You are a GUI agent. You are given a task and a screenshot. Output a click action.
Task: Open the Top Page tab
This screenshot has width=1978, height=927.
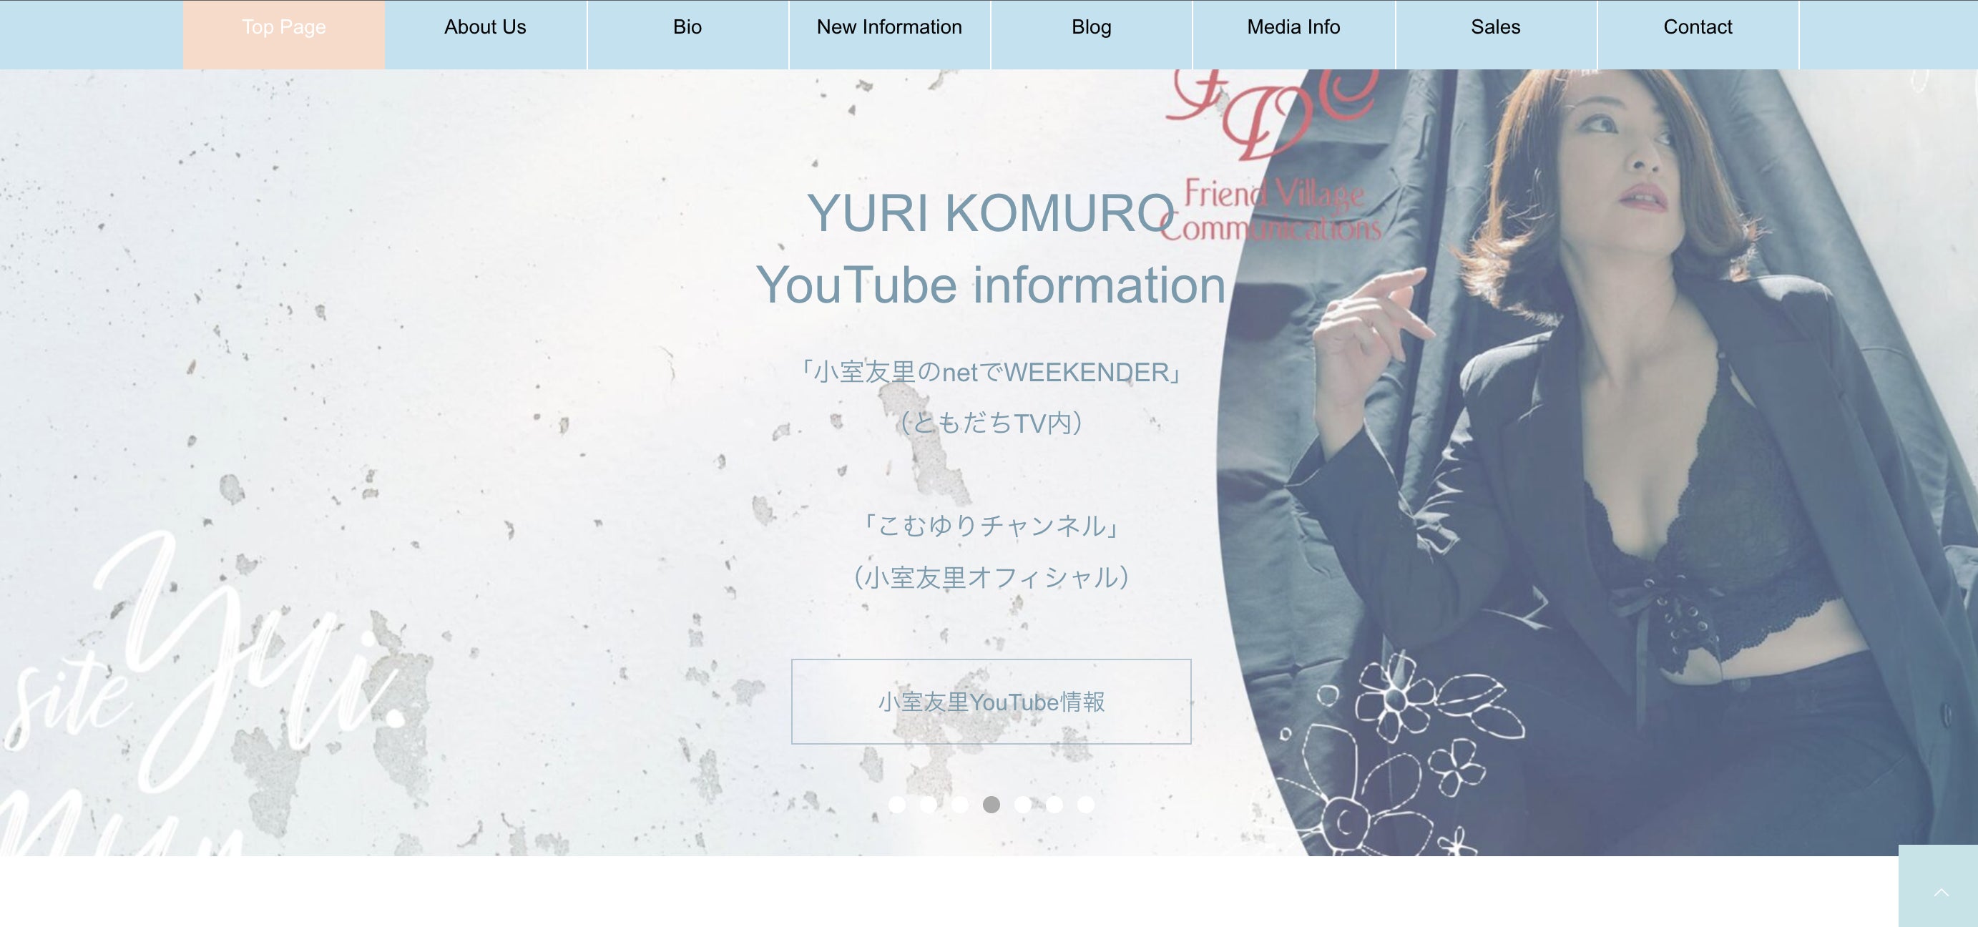coord(283,28)
